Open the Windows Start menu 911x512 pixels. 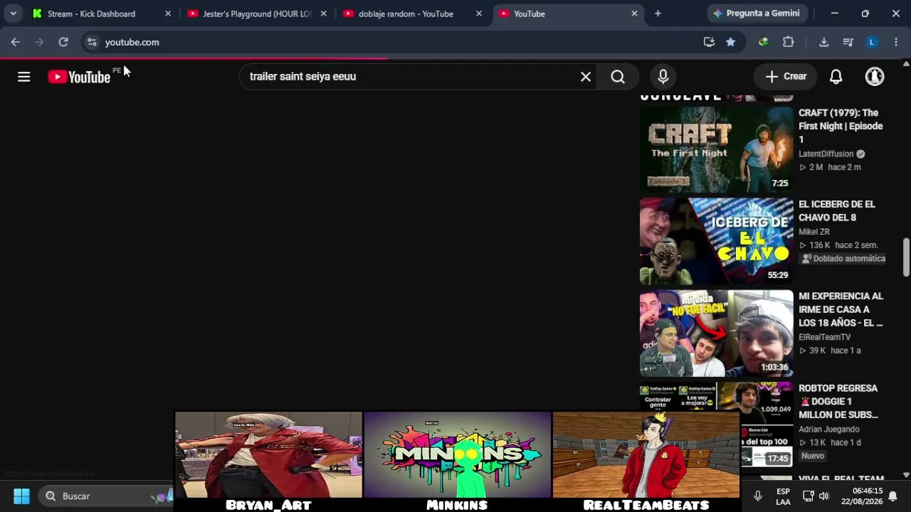21,496
